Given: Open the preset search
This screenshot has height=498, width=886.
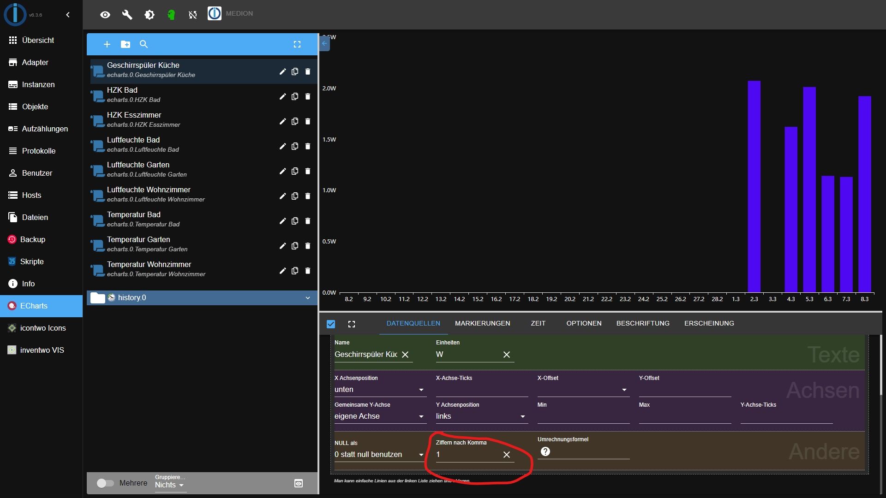Looking at the screenshot, I should (144, 44).
